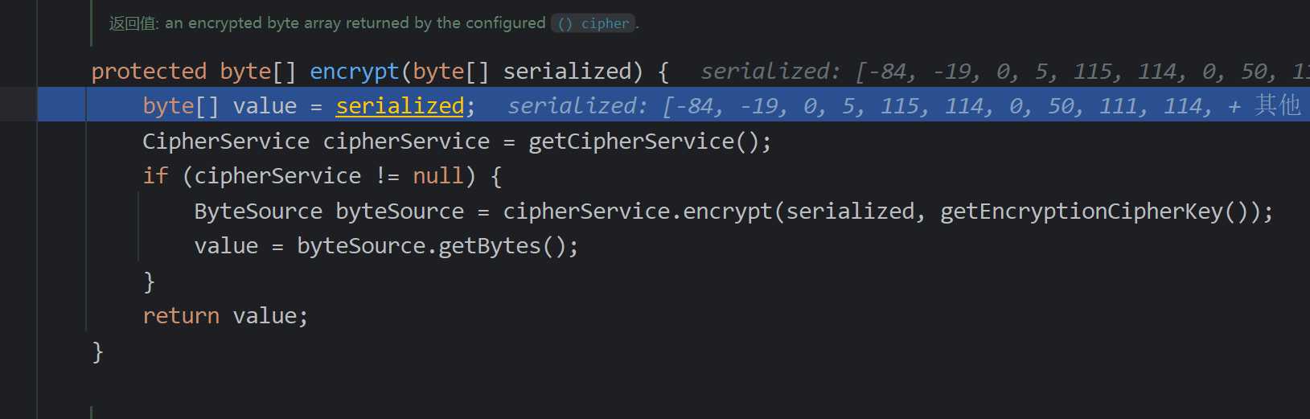Click the underlined serialized variable on highlighted line
This screenshot has width=1310, height=419.
[x=400, y=106]
